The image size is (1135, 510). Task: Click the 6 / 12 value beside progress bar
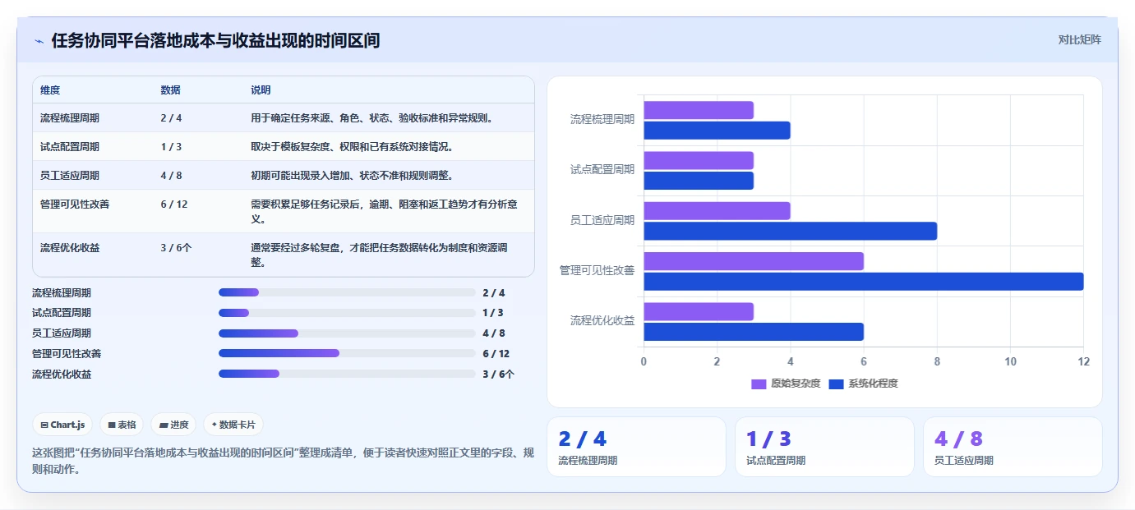click(496, 354)
